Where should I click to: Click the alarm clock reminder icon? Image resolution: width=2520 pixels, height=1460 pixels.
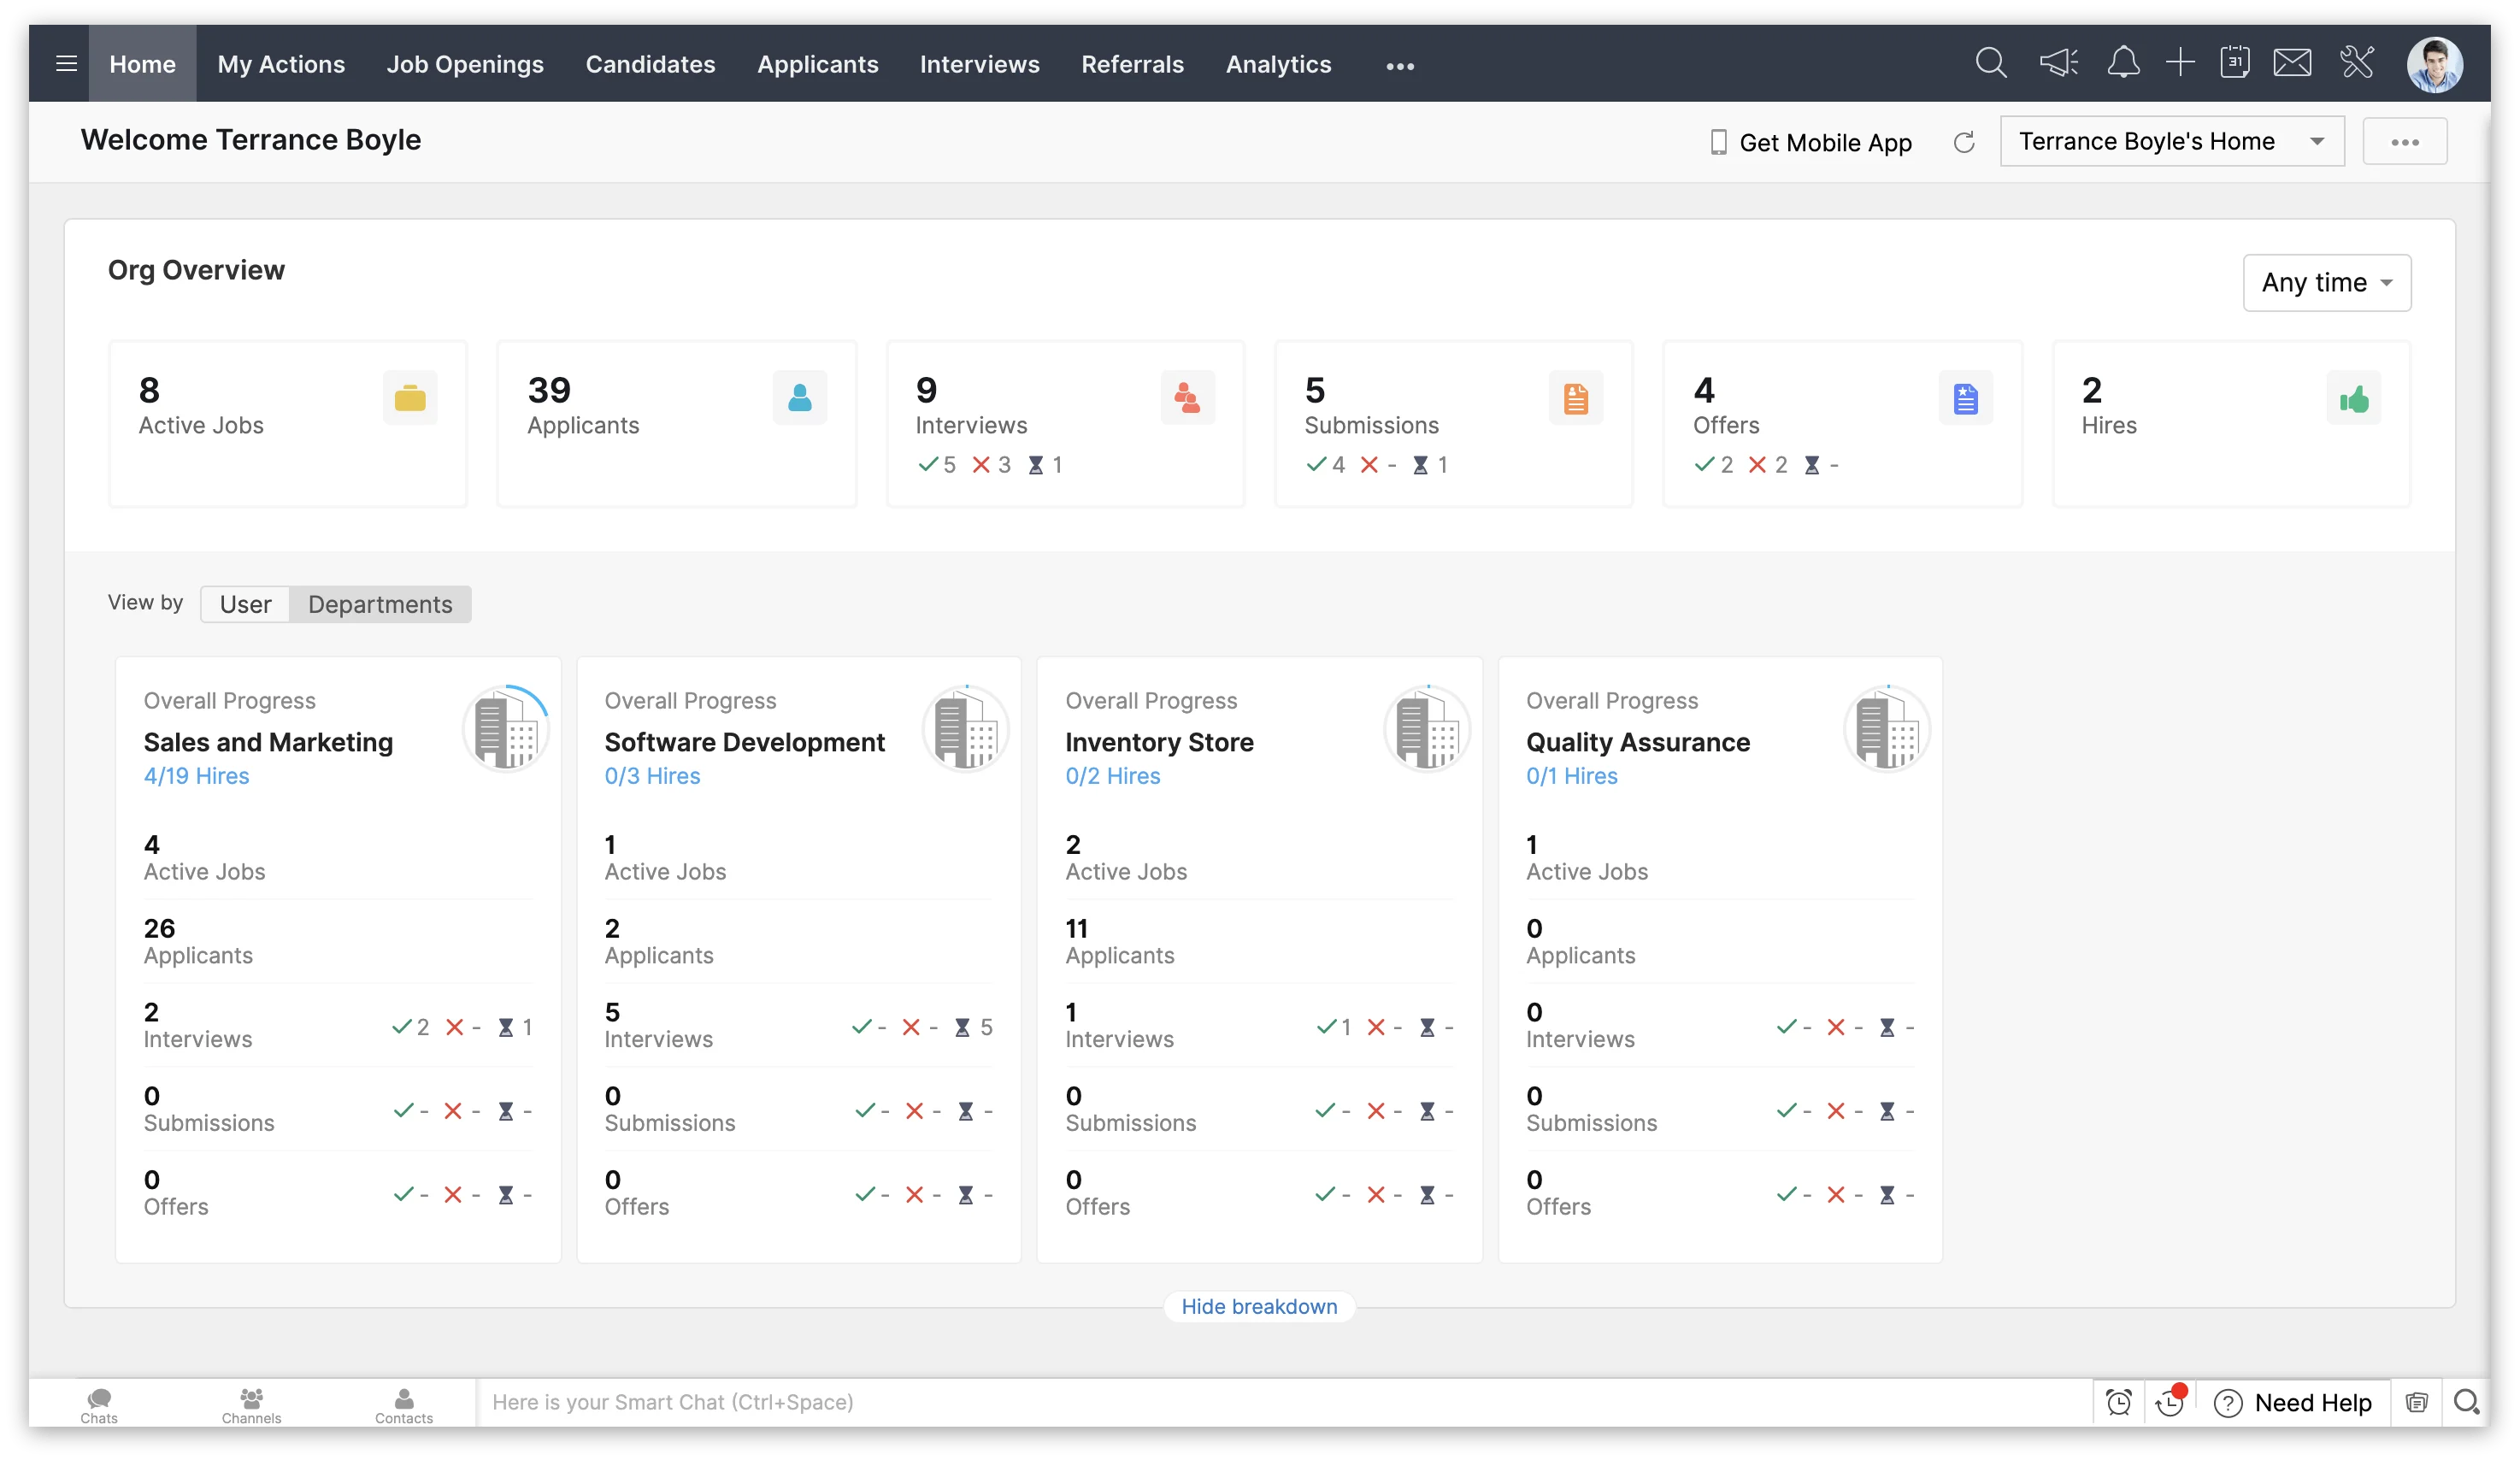point(2118,1403)
